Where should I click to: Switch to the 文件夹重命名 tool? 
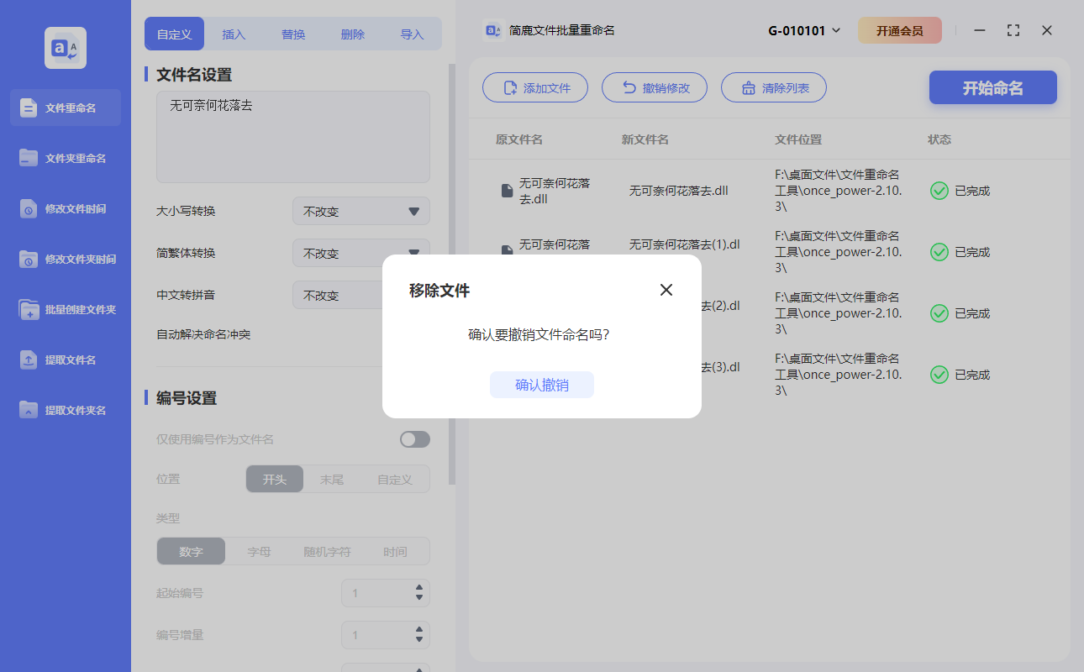tap(65, 158)
